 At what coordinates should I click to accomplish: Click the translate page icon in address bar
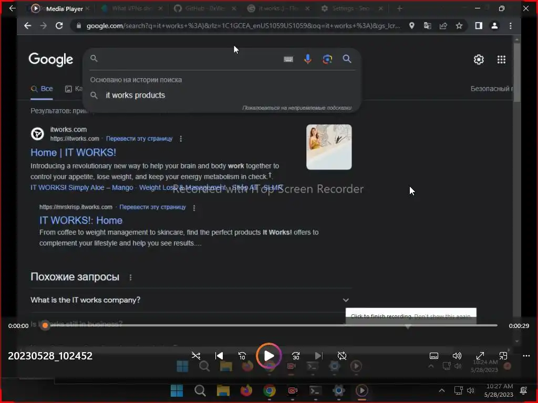click(427, 26)
